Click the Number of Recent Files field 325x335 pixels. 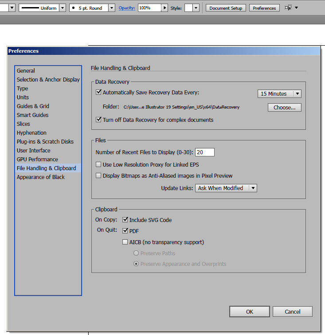click(205, 152)
